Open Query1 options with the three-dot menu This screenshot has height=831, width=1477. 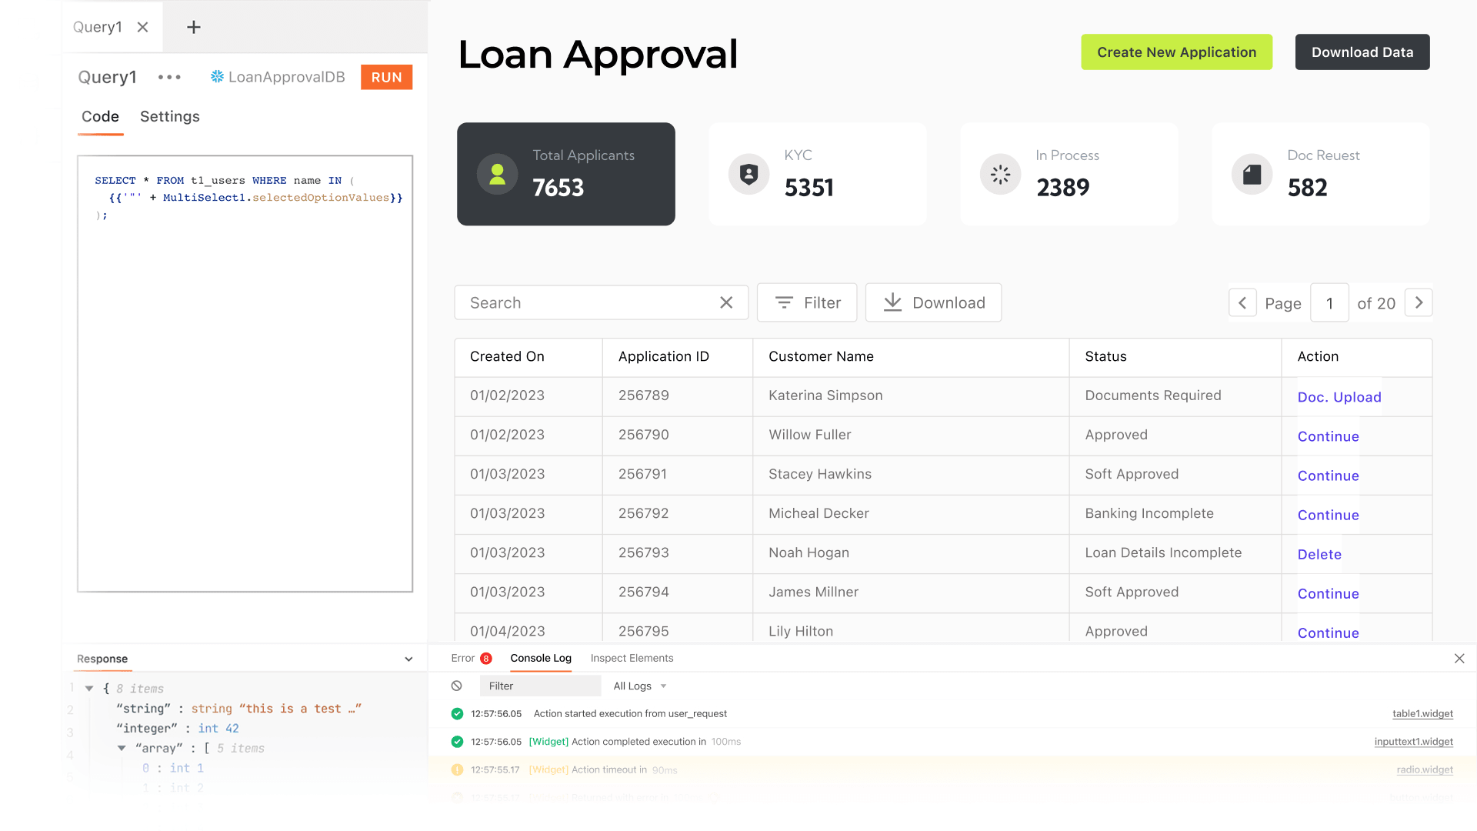[169, 77]
